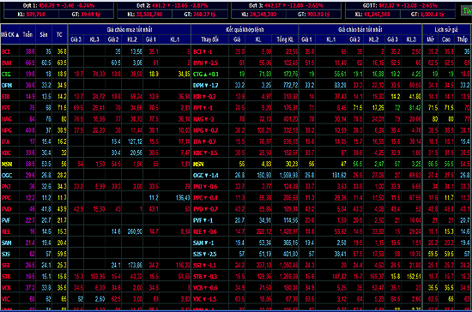This screenshot has width=472, height=312.
Task: Click STB total volume 1,259,09
Action: pos(288,277)
